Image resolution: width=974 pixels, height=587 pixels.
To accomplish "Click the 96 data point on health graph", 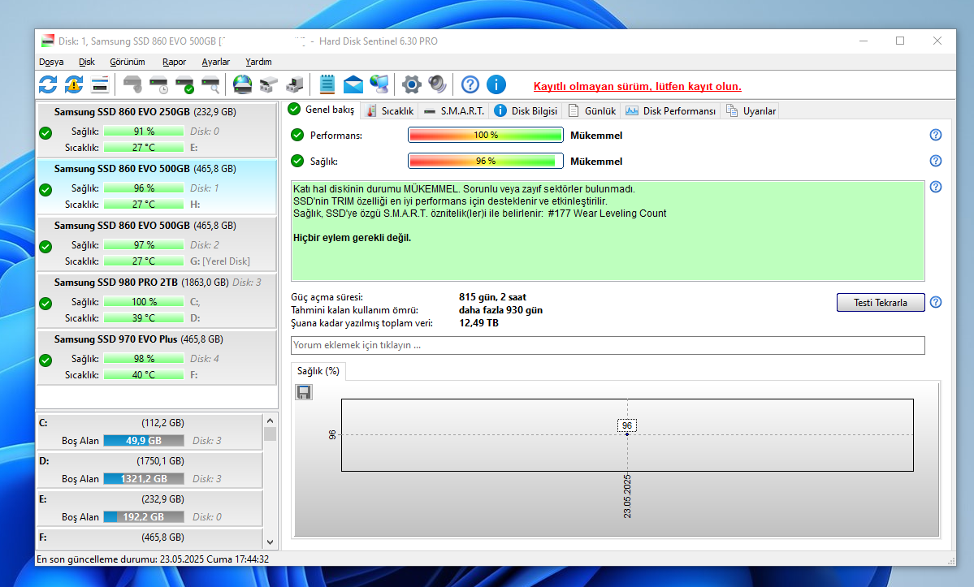I will pyautogui.click(x=627, y=434).
